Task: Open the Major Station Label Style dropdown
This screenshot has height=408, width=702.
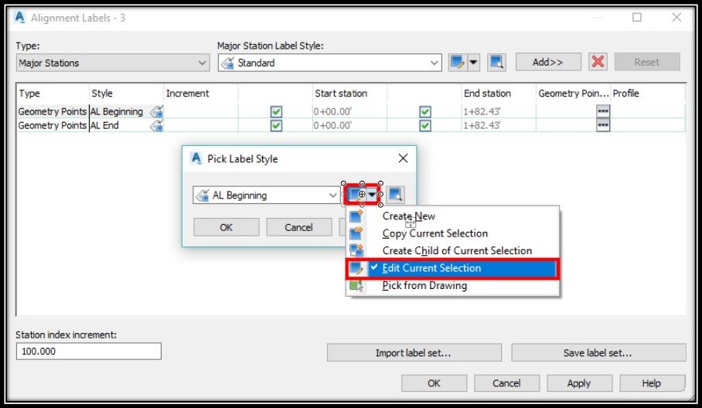Action: [329, 63]
